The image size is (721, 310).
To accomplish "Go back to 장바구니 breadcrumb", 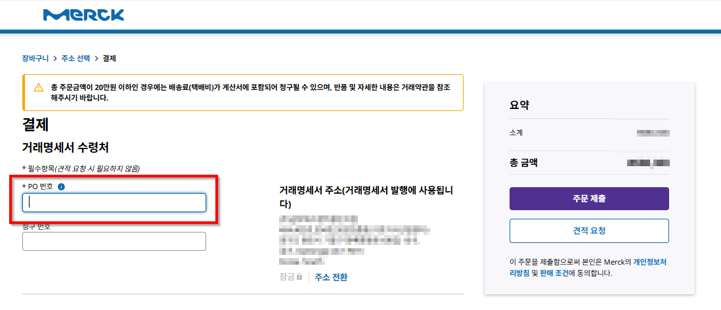I will (35, 58).
